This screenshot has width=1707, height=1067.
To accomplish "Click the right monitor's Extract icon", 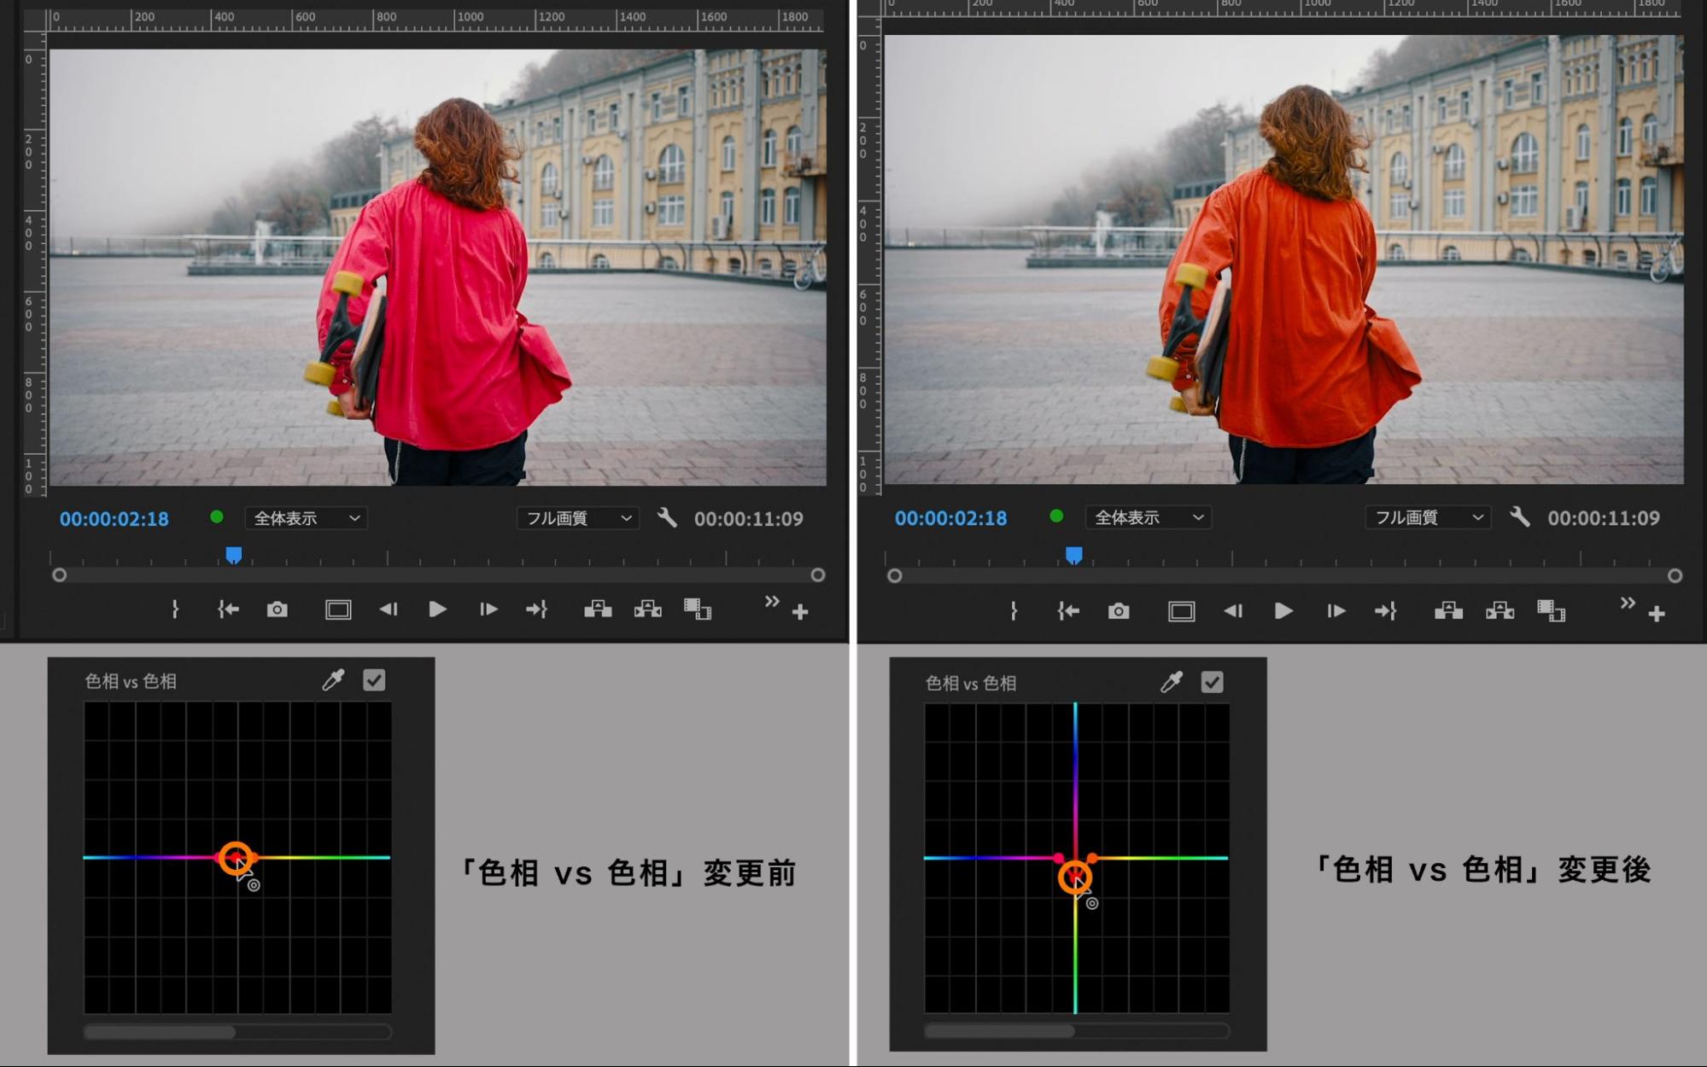I will pyautogui.click(x=1499, y=611).
